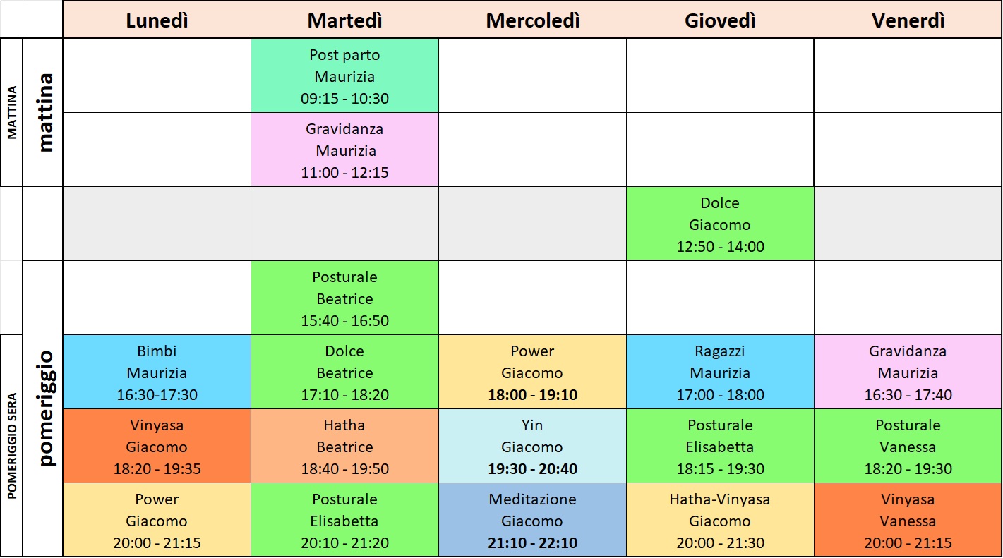
Task: Click the Bimbi Maurizia 16:30-17:30 cell
Action: 157,372
